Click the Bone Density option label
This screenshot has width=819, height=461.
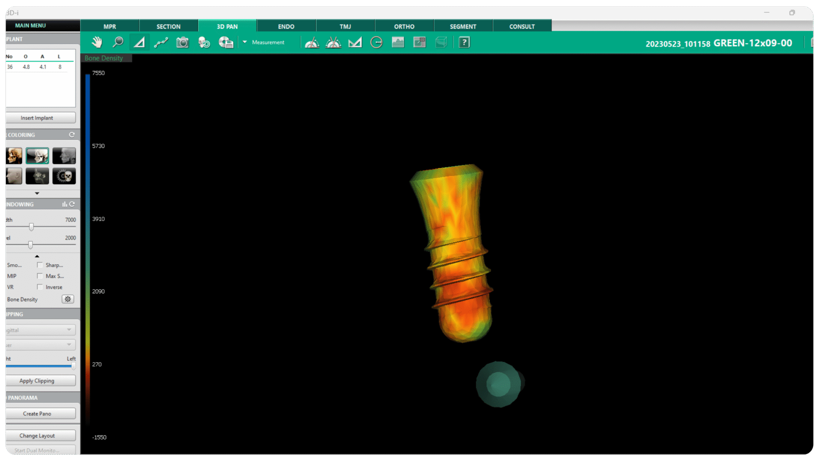point(22,300)
